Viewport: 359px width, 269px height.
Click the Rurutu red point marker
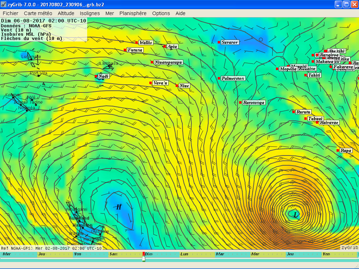pos(293,112)
